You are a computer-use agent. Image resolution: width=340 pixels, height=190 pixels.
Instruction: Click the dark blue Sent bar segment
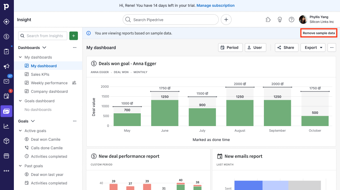pos(248,185)
